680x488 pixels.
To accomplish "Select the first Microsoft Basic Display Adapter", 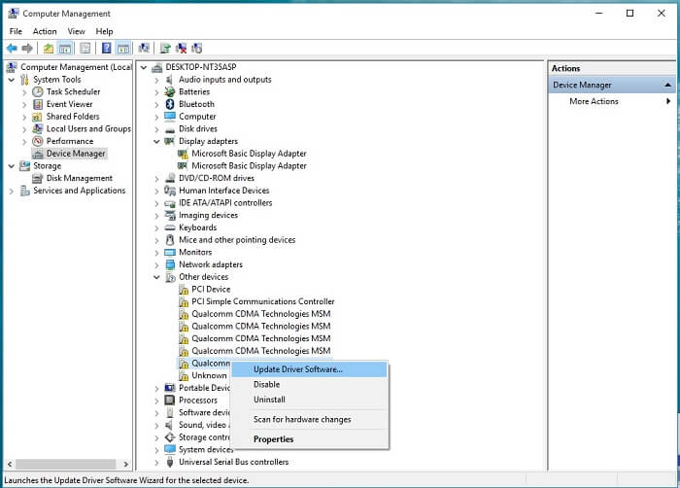I will pyautogui.click(x=249, y=154).
